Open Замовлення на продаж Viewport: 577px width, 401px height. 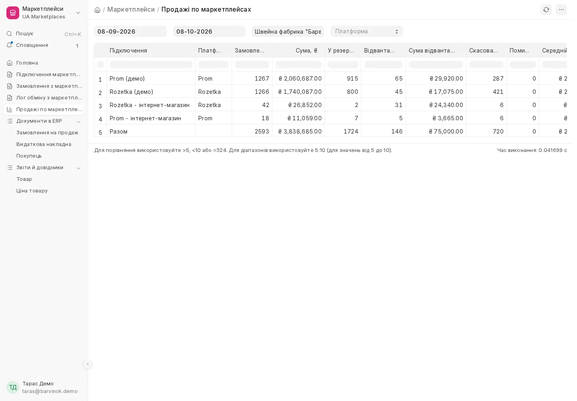(x=47, y=133)
